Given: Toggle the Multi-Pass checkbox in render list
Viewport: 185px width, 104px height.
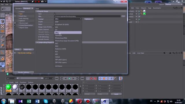Looking at the screenshot, I should pyautogui.click(x=15, y=16).
